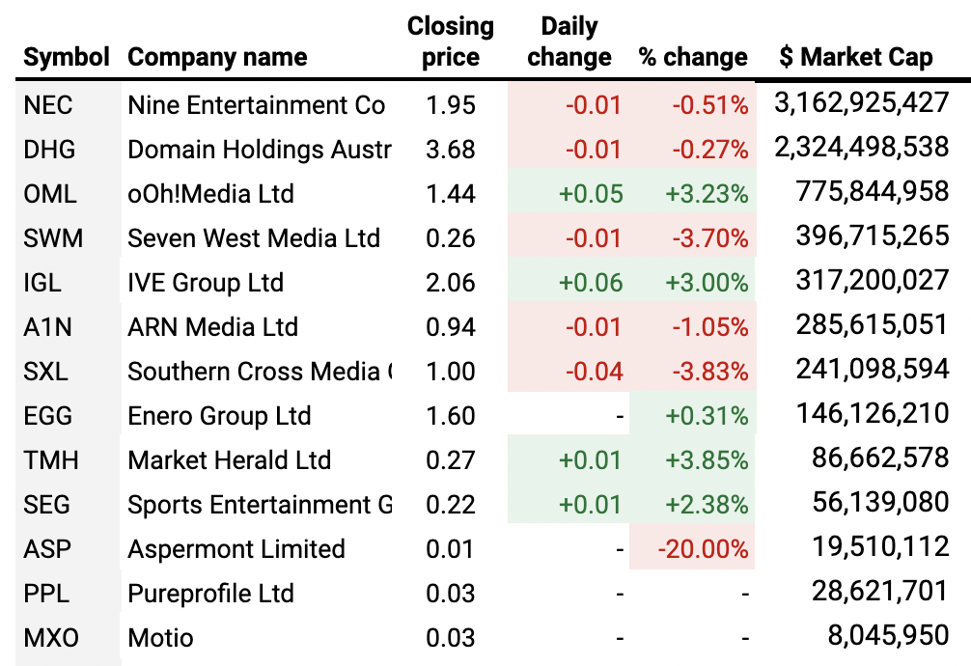Viewport: 971px width, 666px height.
Task: Select the Closing price column header
Action: coord(451,42)
